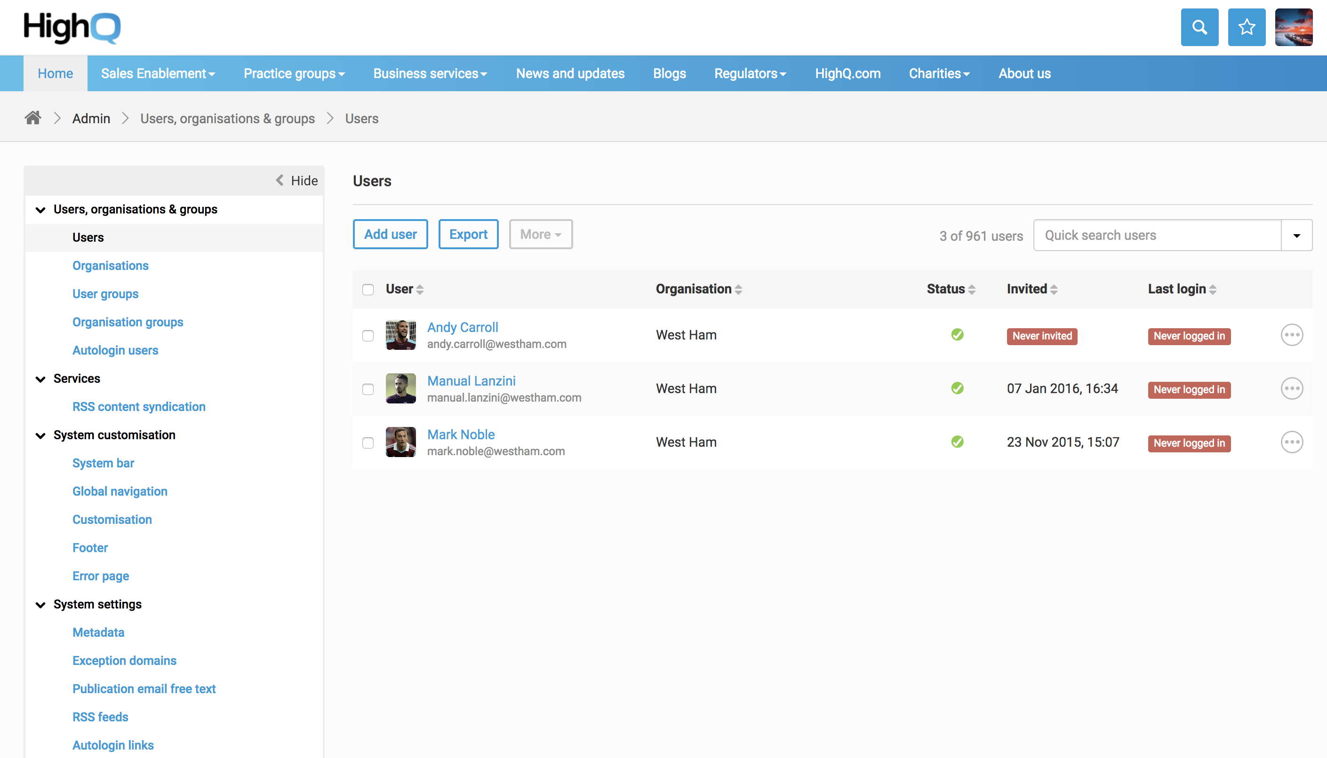Click Admin in the breadcrumb
The image size is (1327, 758).
tap(91, 118)
